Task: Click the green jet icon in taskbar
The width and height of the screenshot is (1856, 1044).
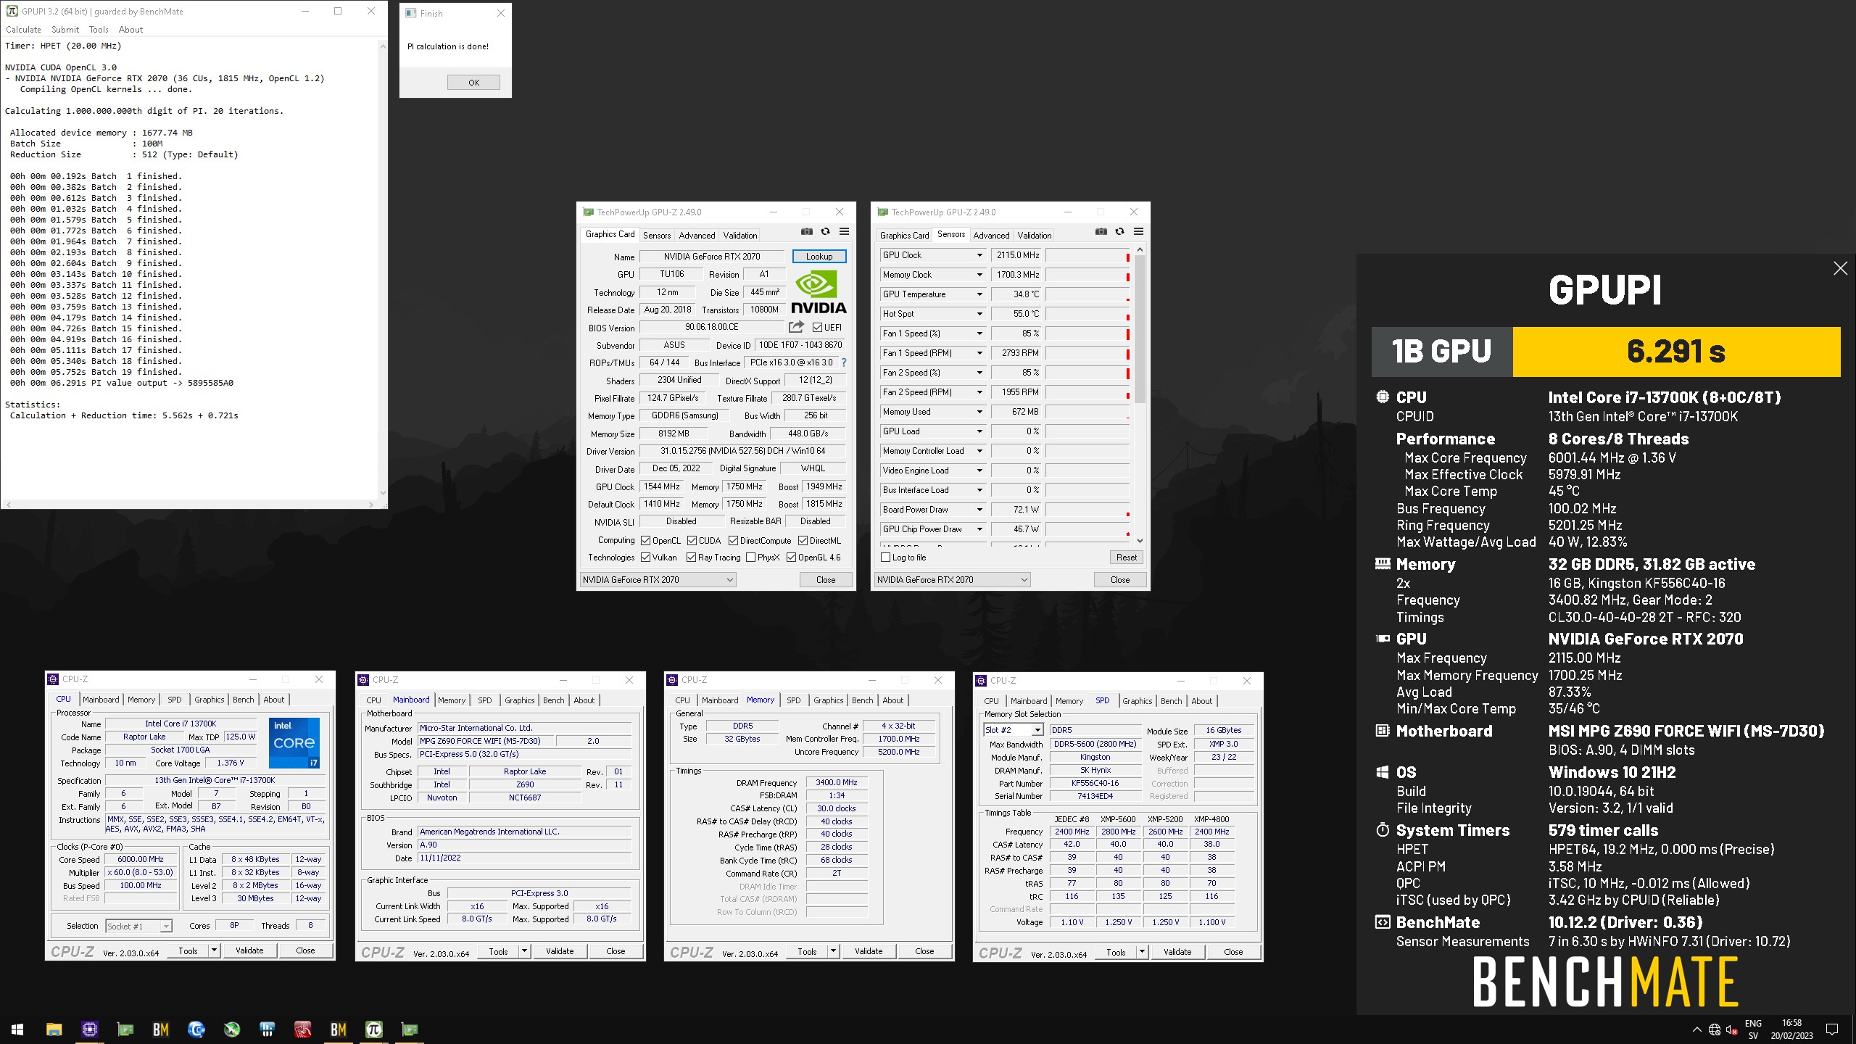Action: tap(232, 1029)
